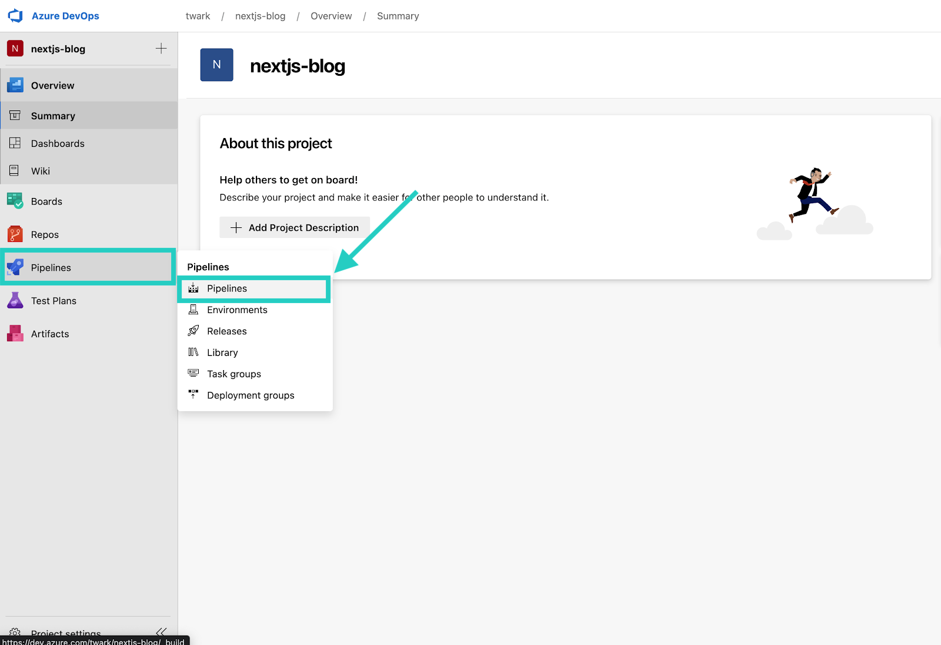Choose Library label in the flyout menu
The width and height of the screenshot is (941, 645).
click(x=222, y=352)
